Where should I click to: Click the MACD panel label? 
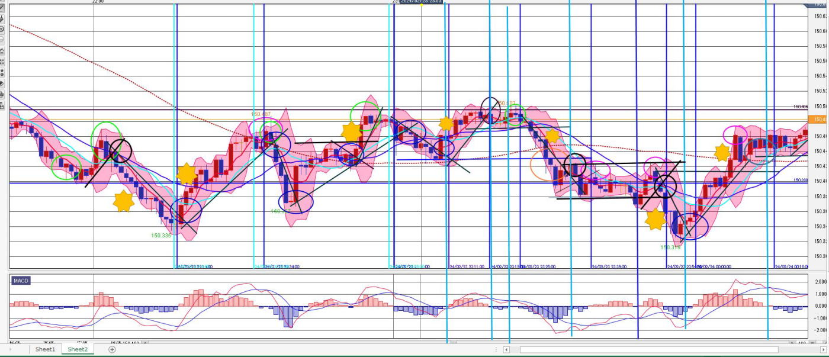pyautogui.click(x=21, y=280)
